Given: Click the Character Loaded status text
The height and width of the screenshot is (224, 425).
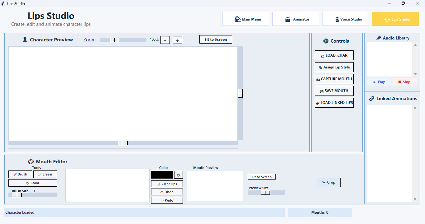Looking at the screenshot, I should pyautogui.click(x=20, y=212).
